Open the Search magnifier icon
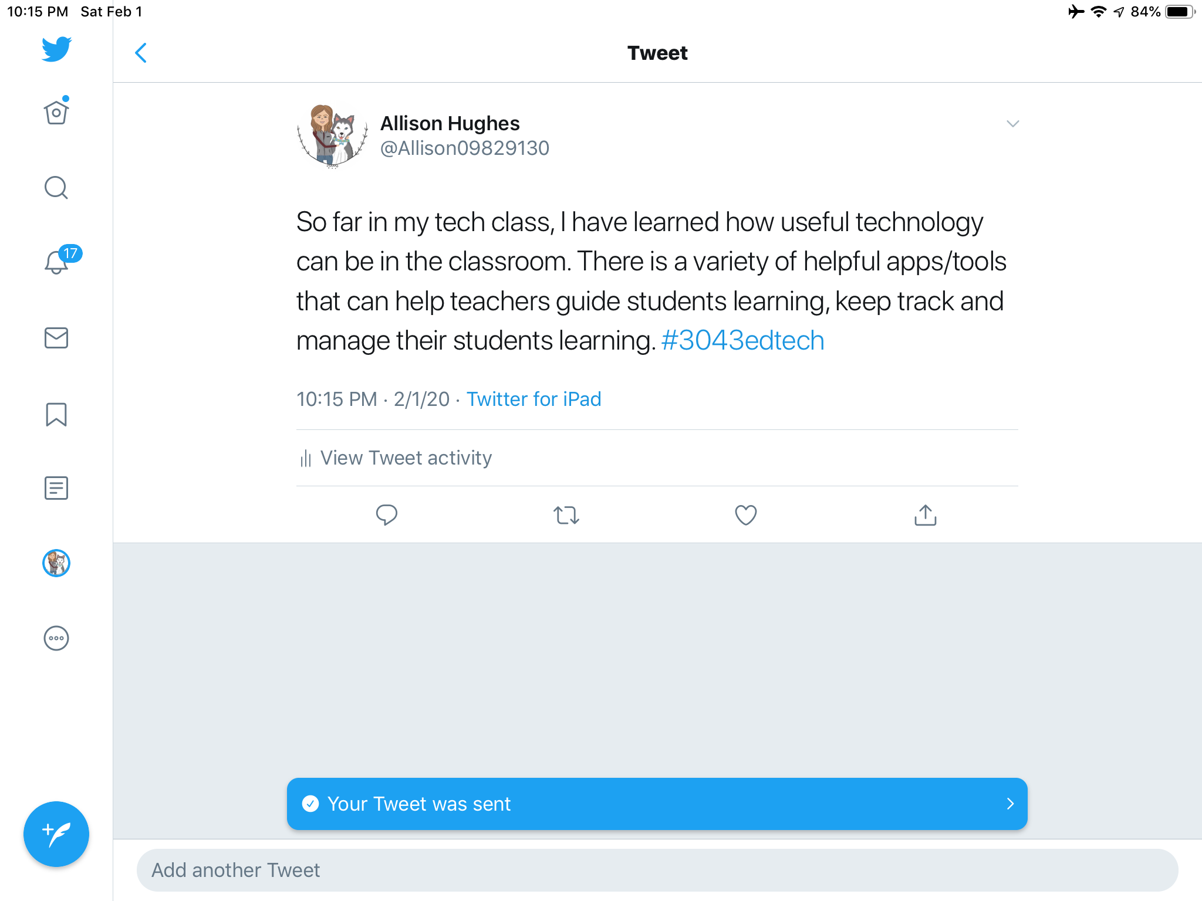This screenshot has width=1202, height=901. [56, 188]
